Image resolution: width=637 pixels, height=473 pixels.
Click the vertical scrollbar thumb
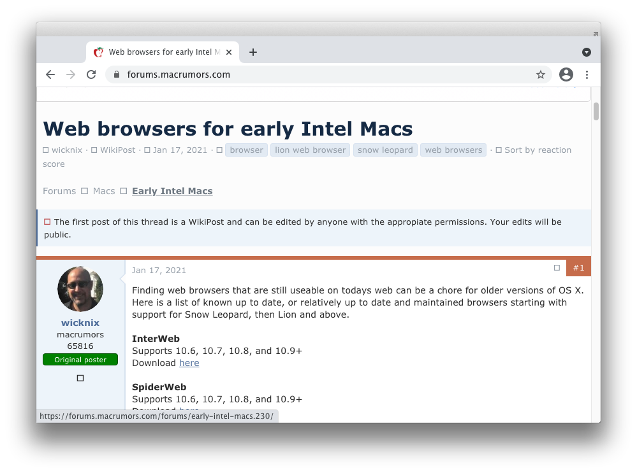coord(596,111)
